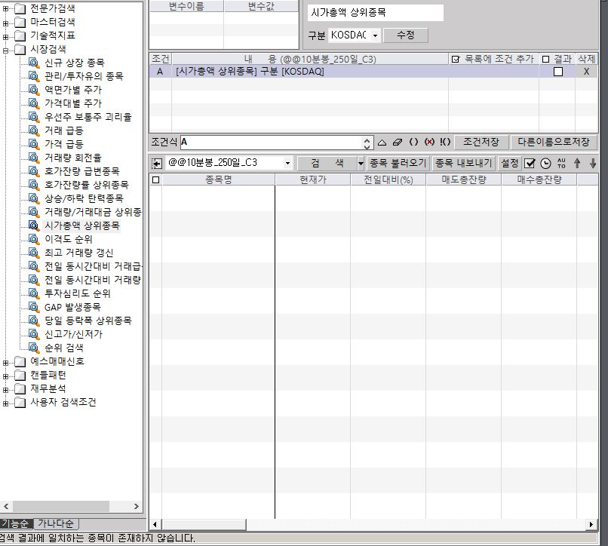
Task: Toggle the 결과 checkbox for condition A
Action: [558, 72]
